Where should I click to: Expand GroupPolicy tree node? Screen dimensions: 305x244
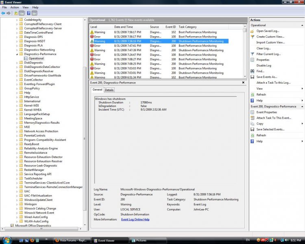(x=17, y=89)
